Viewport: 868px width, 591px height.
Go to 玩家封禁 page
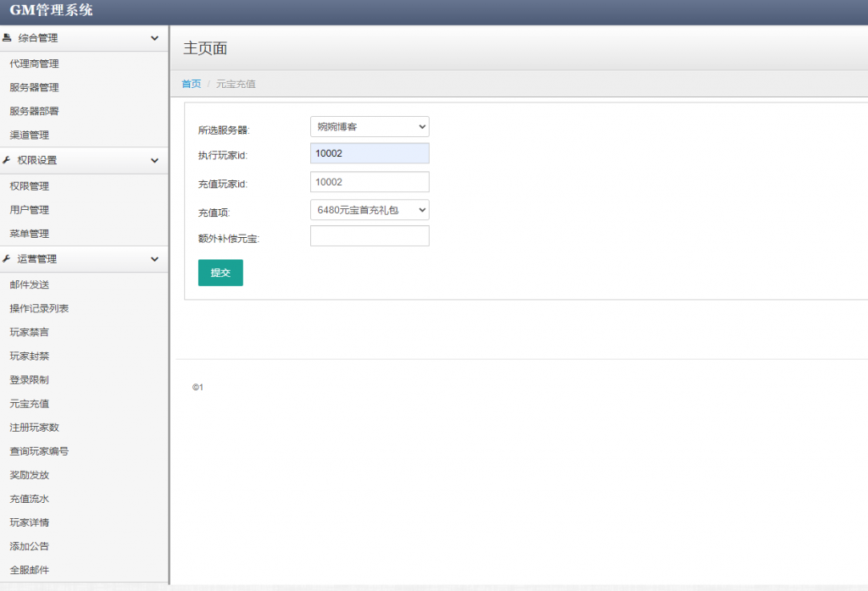pyautogui.click(x=30, y=356)
